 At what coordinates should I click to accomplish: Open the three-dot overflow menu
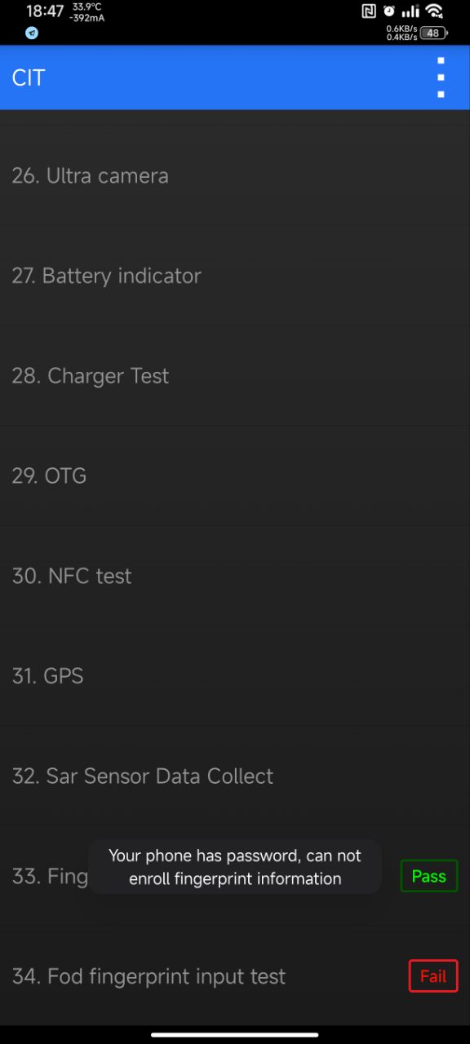[x=441, y=77]
